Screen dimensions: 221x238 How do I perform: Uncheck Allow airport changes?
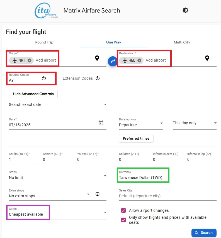[x=123, y=210]
